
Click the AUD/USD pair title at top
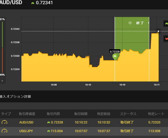(11, 2)
